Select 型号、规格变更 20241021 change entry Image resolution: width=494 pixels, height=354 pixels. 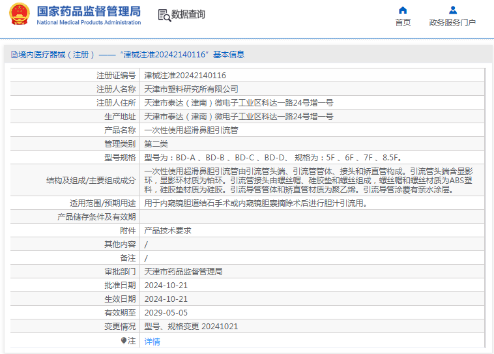pyautogui.click(x=191, y=326)
